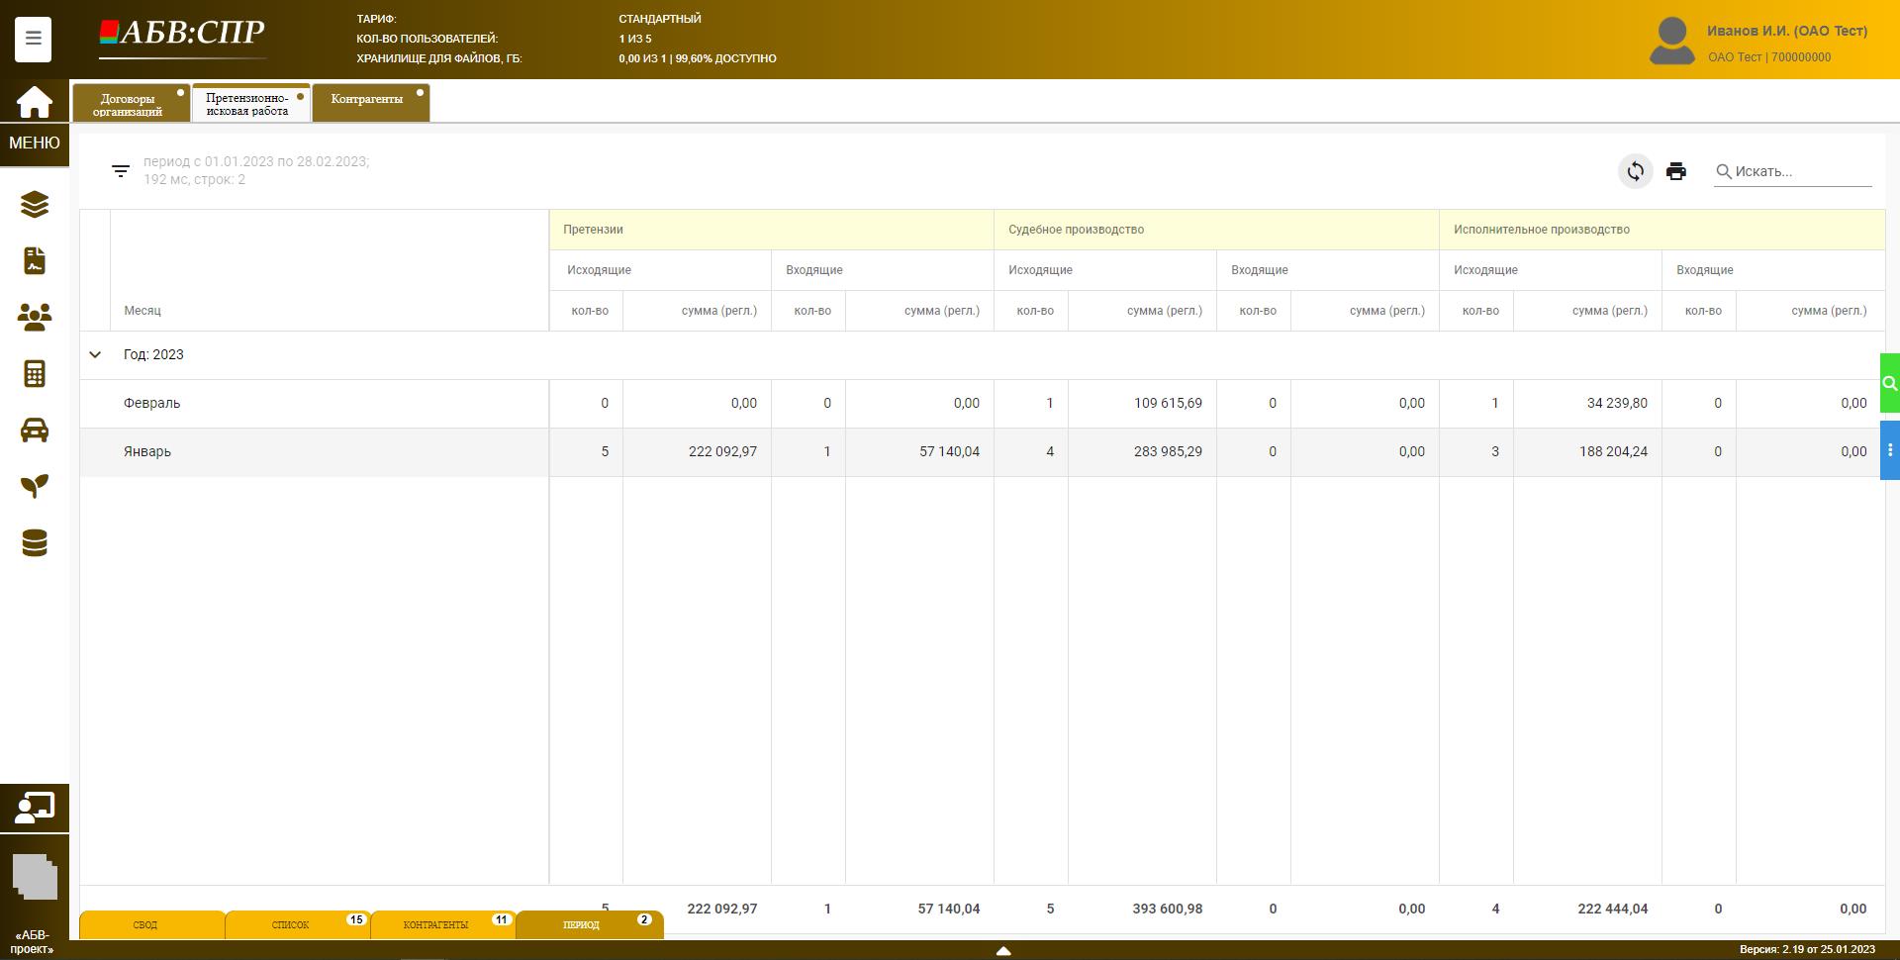
Task: Click the hamburger menu button
Action: pyautogui.click(x=33, y=39)
